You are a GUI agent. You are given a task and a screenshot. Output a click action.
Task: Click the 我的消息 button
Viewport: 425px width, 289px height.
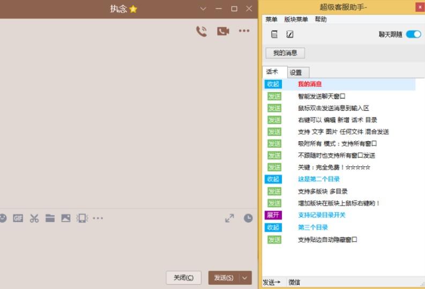pyautogui.click(x=285, y=53)
